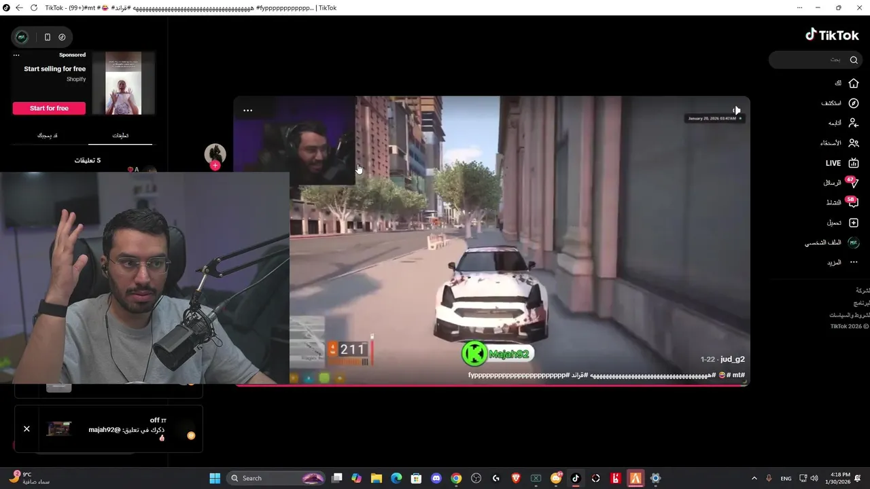Click the #mt hashtag in caption
This screenshot has height=489, width=870.
[x=737, y=375]
